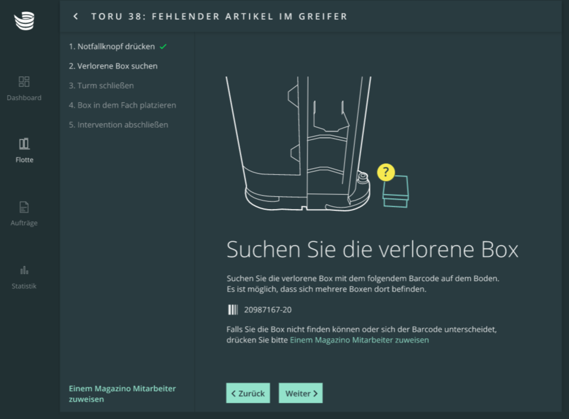
Task: Select step 1 Notfallknopf drücken
Action: (111, 47)
